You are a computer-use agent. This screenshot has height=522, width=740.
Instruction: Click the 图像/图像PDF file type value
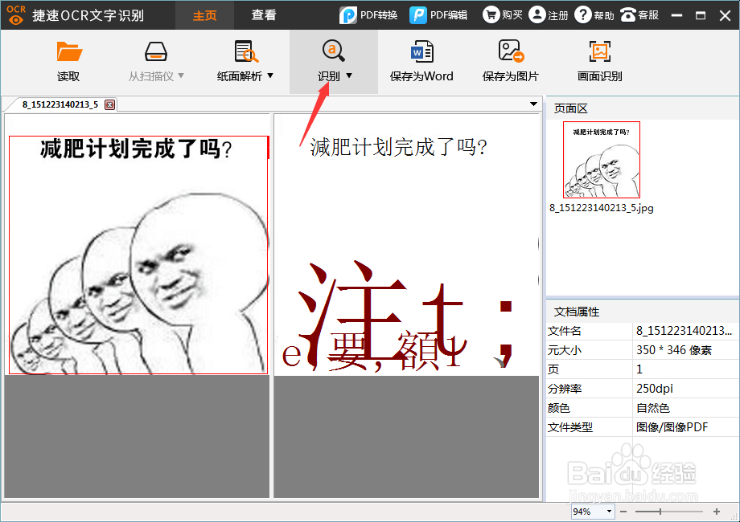click(672, 427)
